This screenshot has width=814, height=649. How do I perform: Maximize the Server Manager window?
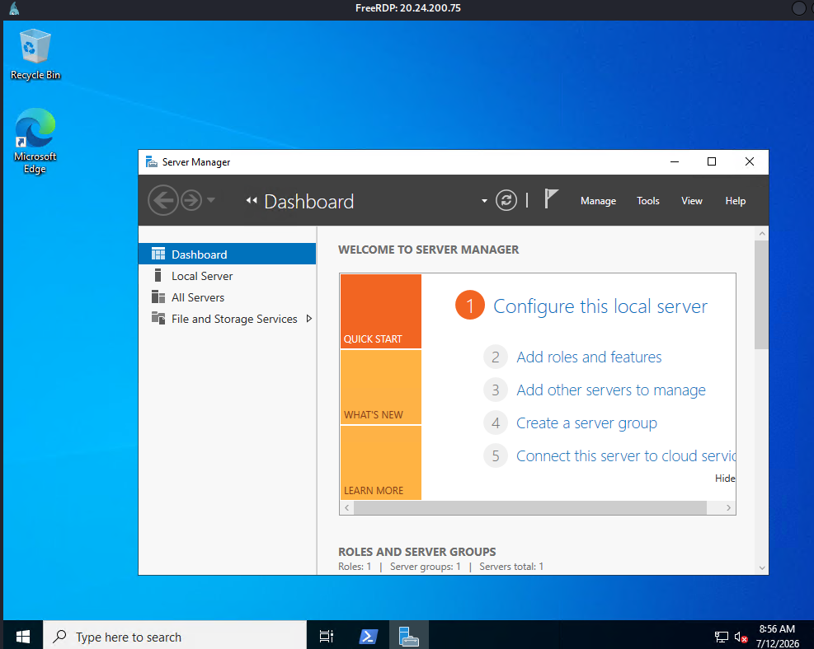coord(712,161)
